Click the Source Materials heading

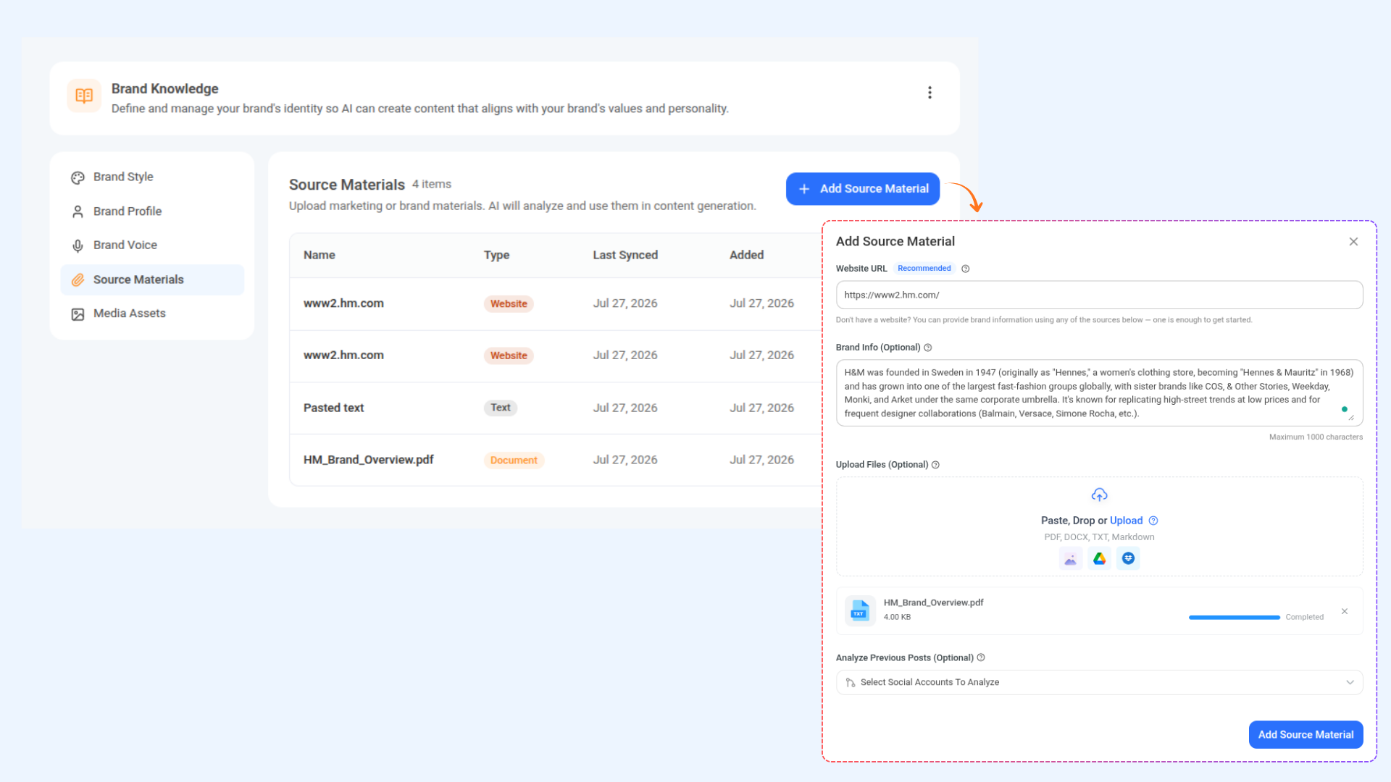(347, 185)
